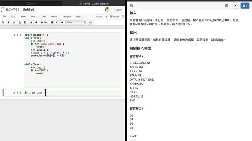Screen dimensions: 252x141
Task: Click the 範例輸入輸出 heading
Action: click(x=141, y=48)
